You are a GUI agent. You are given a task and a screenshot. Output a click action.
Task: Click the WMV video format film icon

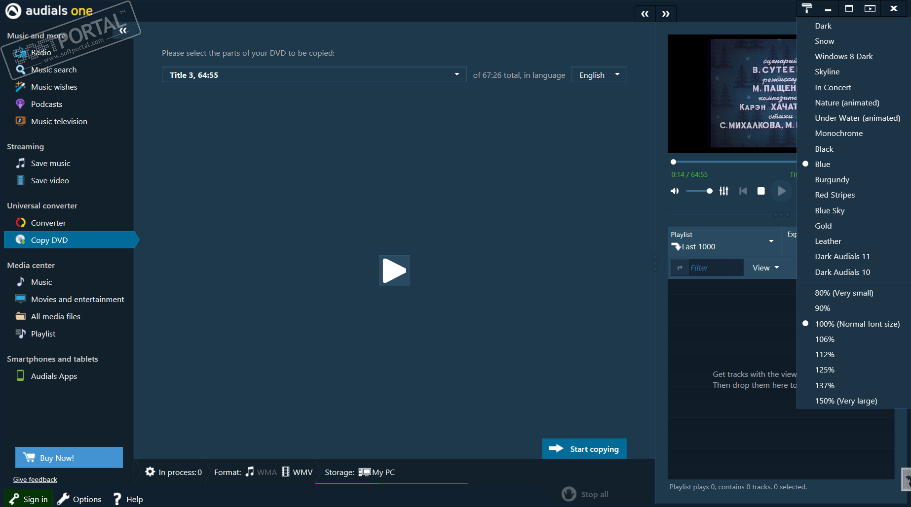[286, 472]
